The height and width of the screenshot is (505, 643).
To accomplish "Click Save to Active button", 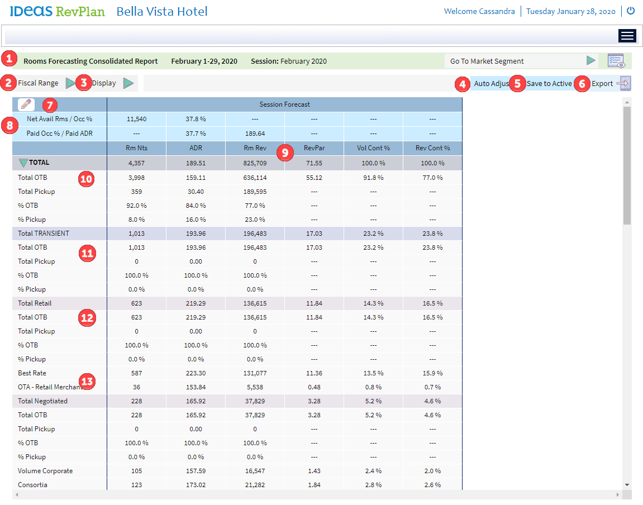I will coord(549,84).
